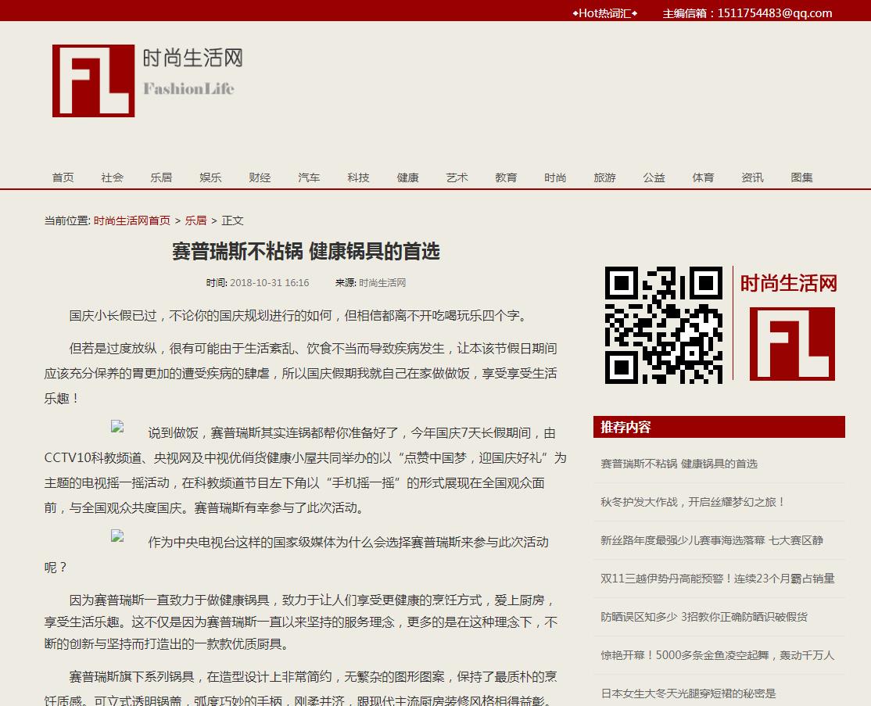
Task: Open the 乐居 navigation item
Action: point(161,177)
